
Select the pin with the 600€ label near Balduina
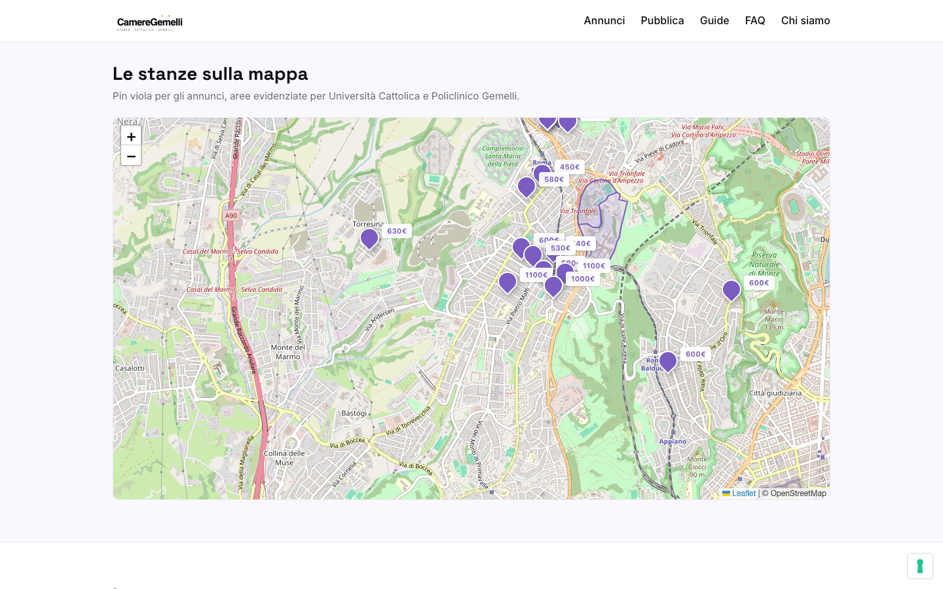(x=668, y=361)
